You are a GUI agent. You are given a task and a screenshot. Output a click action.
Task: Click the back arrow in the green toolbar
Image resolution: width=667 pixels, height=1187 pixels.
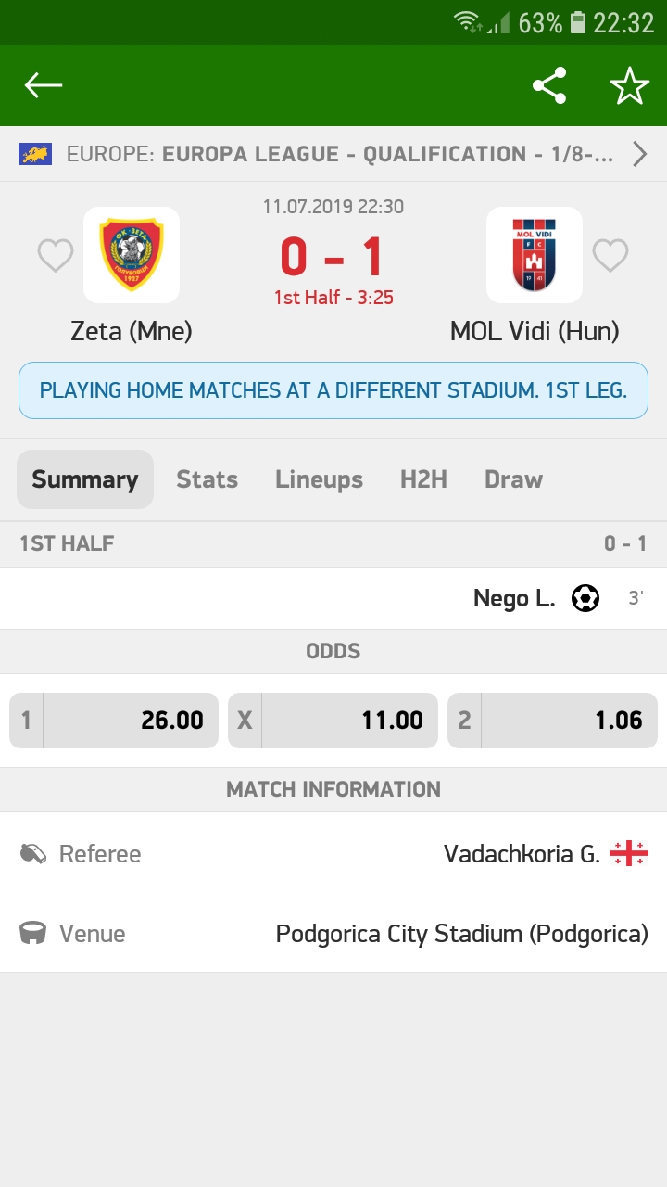pos(43,84)
